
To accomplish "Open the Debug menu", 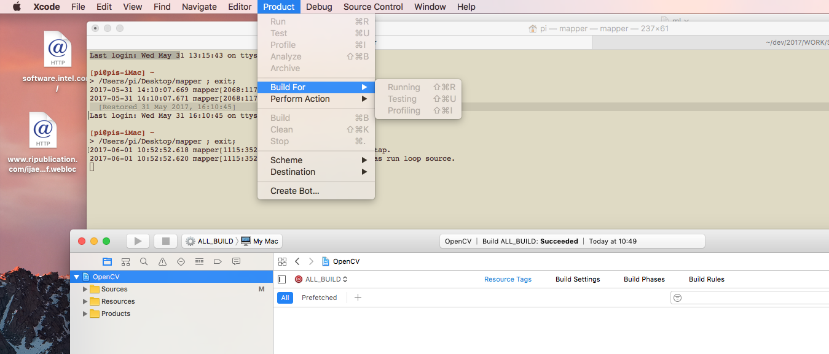I will click(x=319, y=7).
